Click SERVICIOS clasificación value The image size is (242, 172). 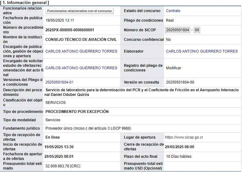click(x=55, y=103)
